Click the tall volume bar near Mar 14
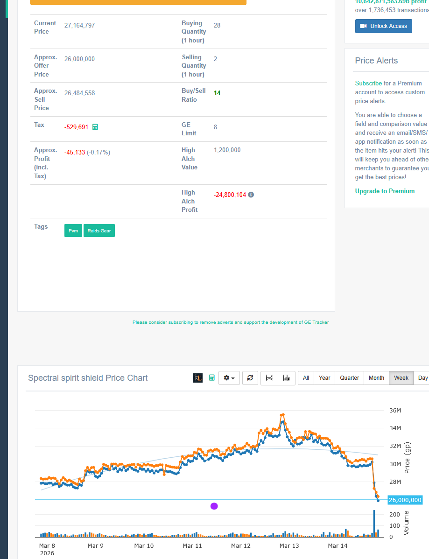This screenshot has width=429, height=559. tap(374, 524)
